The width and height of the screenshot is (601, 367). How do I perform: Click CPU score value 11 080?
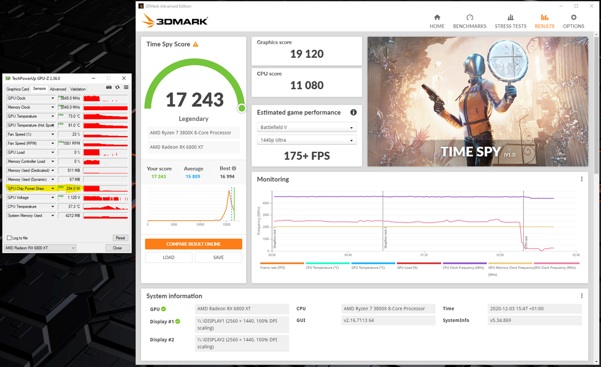coord(307,85)
